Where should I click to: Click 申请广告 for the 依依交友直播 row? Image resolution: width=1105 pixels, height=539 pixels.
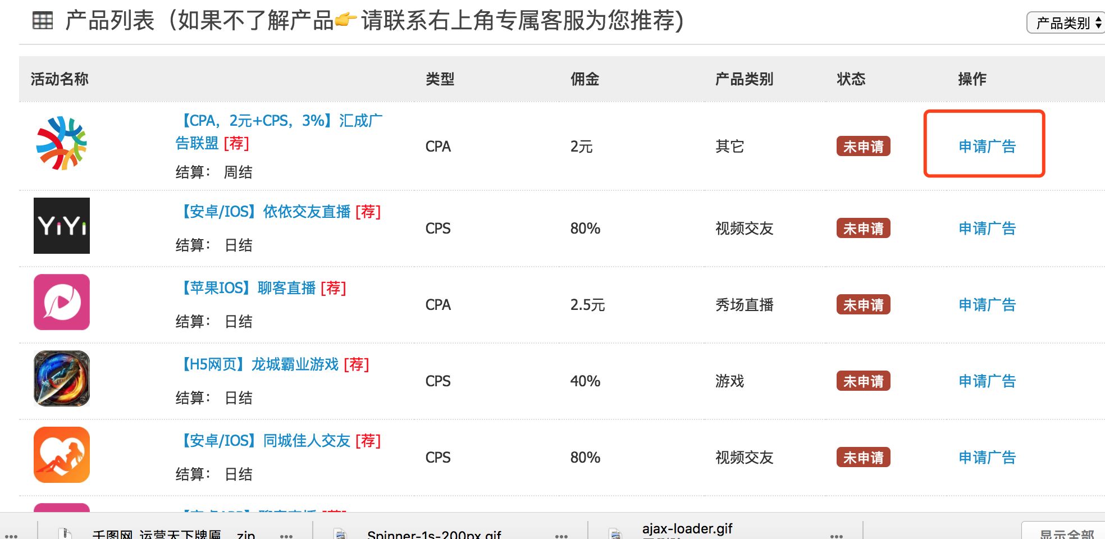(x=987, y=229)
